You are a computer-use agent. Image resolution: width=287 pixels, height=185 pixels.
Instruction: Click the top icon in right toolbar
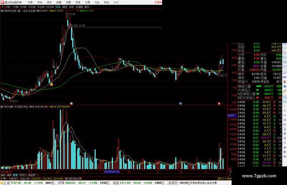coord(285,44)
